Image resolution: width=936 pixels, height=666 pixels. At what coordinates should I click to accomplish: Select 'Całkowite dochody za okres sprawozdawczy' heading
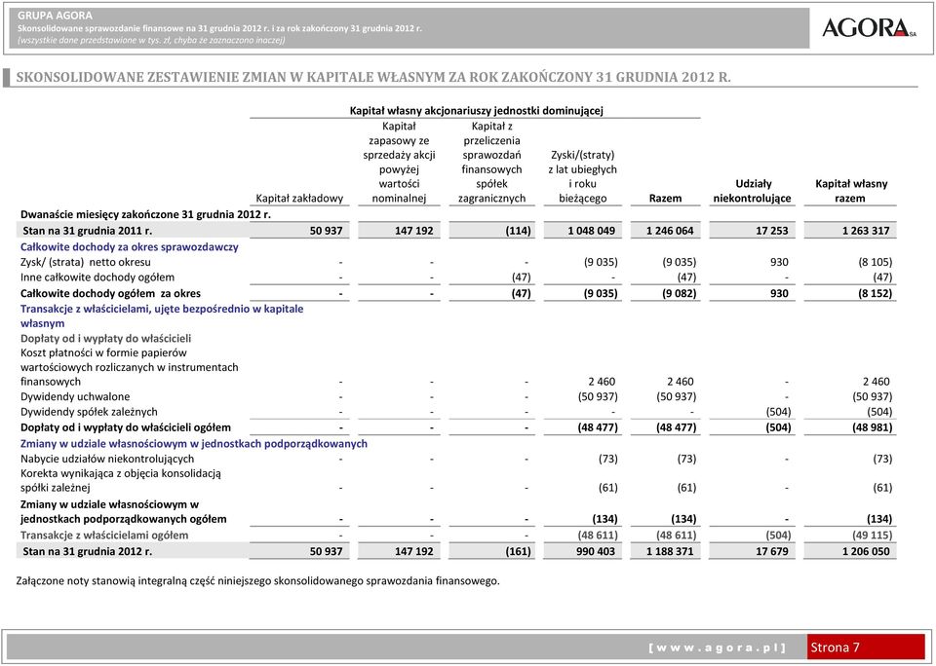click(130, 247)
